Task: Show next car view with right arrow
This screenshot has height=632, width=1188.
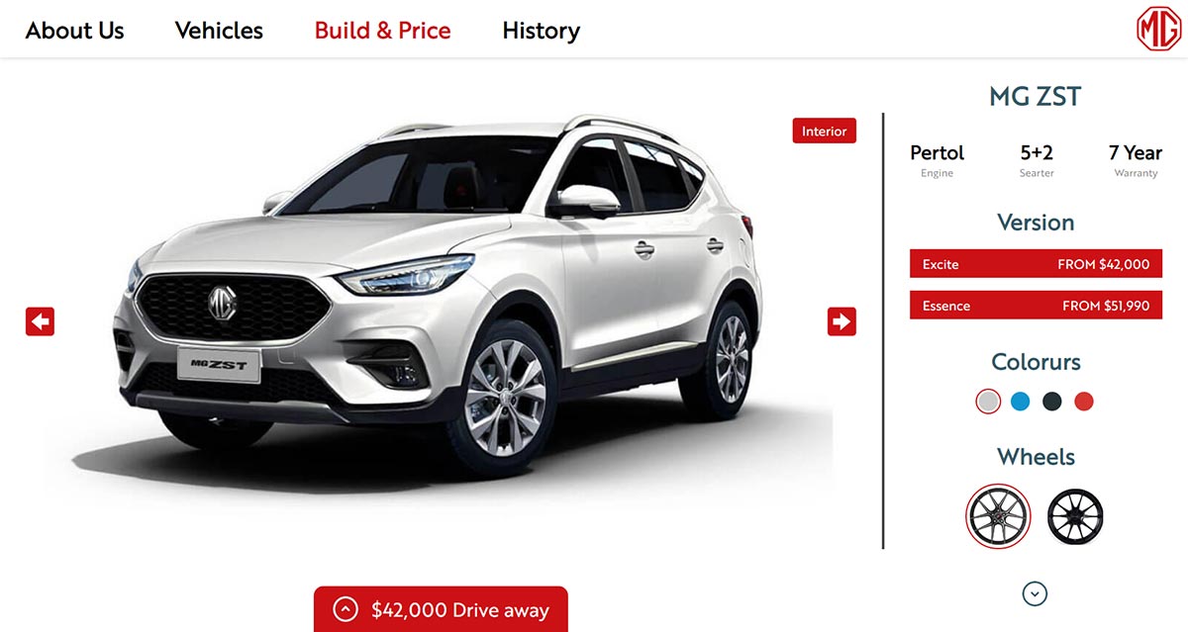Action: coord(841,321)
